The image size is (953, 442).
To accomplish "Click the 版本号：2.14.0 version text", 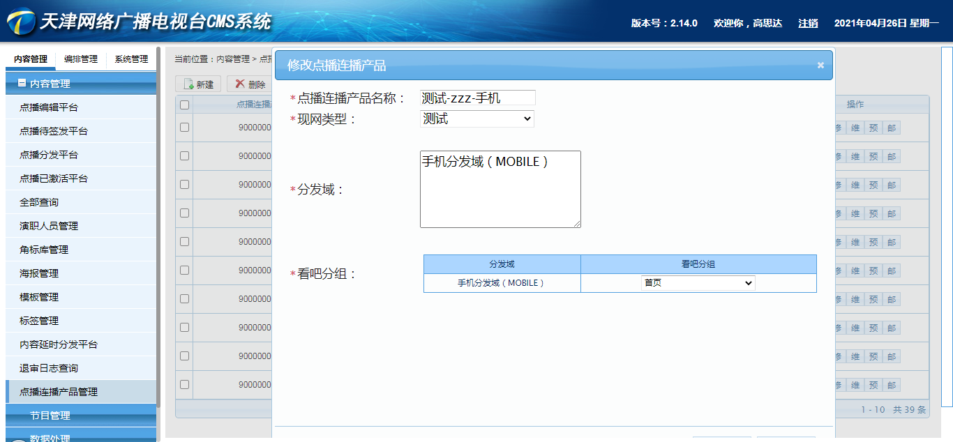I will (664, 23).
